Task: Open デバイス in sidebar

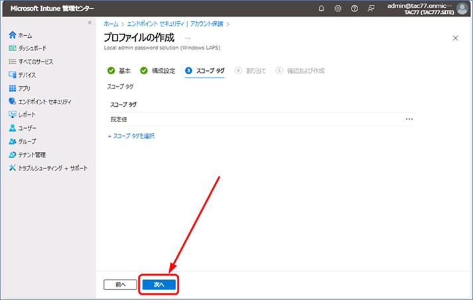Action: tap(23, 75)
